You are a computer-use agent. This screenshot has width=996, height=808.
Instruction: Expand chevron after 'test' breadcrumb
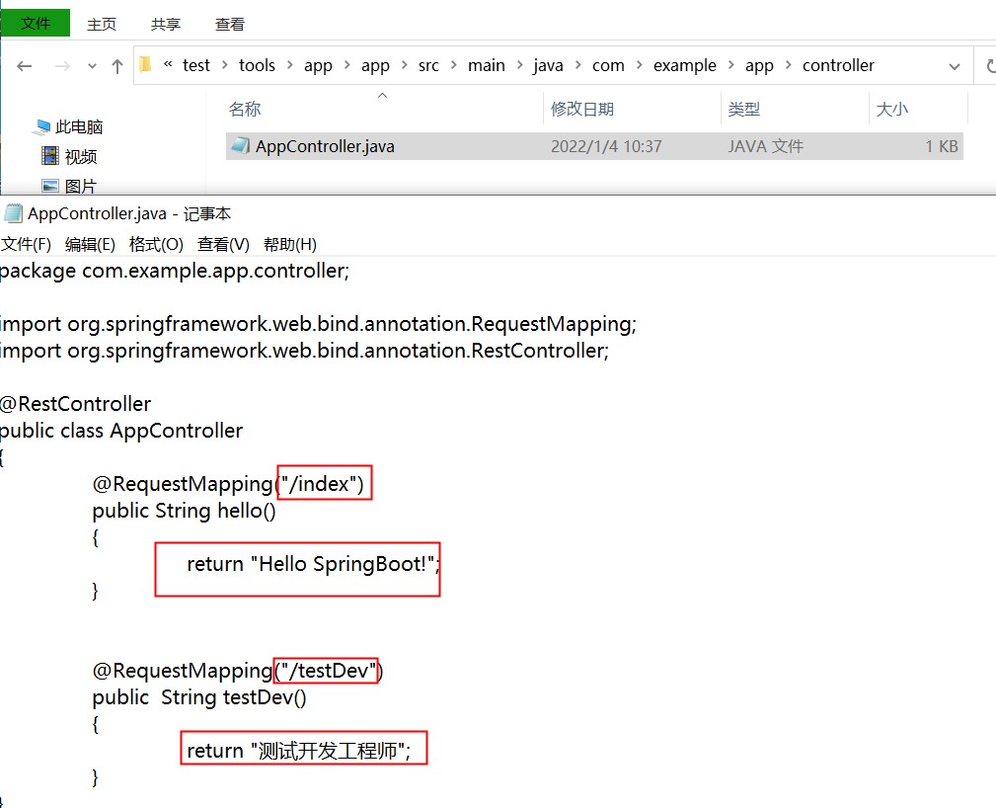224,65
